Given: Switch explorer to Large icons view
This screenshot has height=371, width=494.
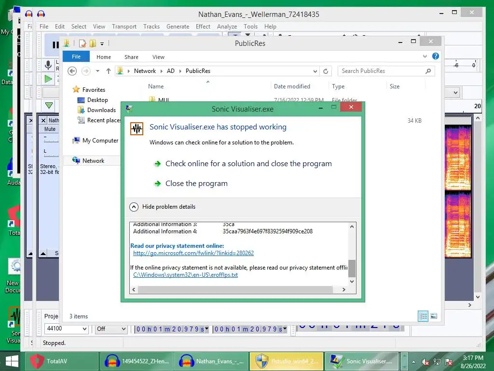Looking at the screenshot, I should click(434, 316).
